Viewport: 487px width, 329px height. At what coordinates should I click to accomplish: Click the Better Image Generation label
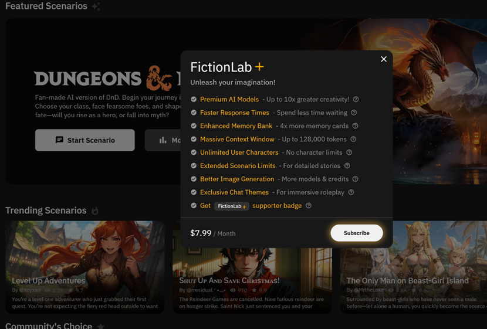point(237,179)
